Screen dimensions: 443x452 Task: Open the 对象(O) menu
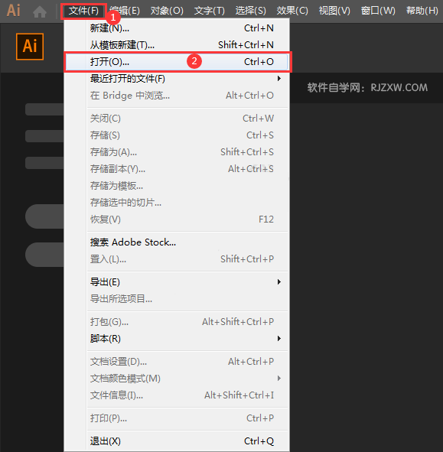[167, 11]
